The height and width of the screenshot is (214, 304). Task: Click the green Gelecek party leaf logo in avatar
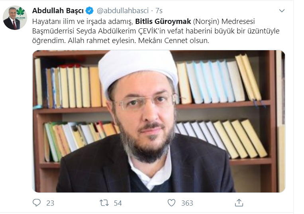21,12
